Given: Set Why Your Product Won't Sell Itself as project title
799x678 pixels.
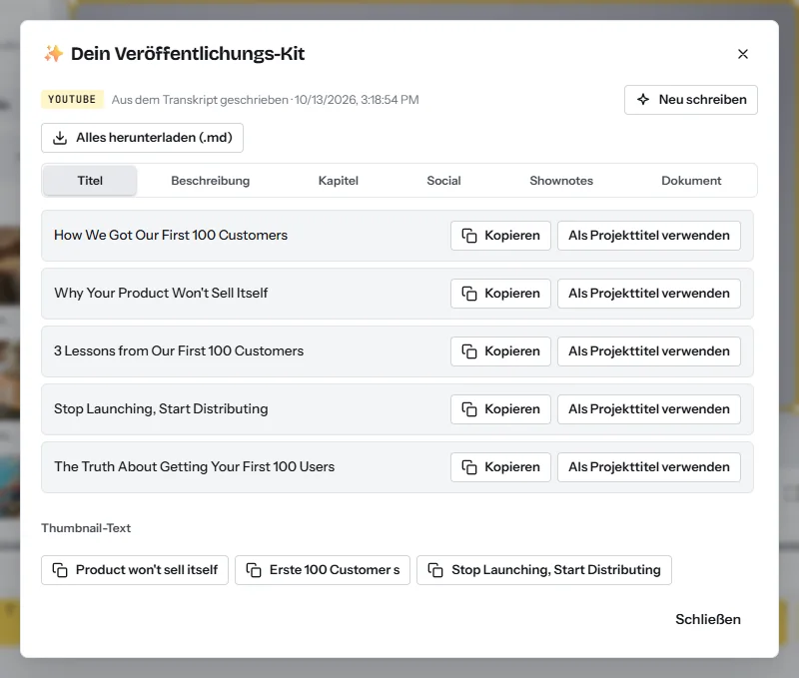Looking at the screenshot, I should pyautogui.click(x=648, y=294).
